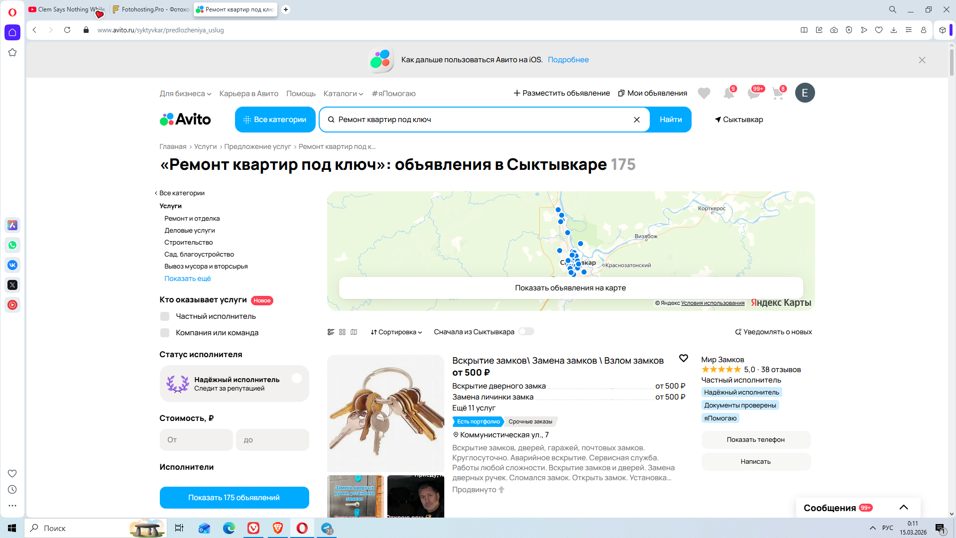Open WhatsApp in Opera sidebar
This screenshot has height=538, width=956.
[12, 245]
